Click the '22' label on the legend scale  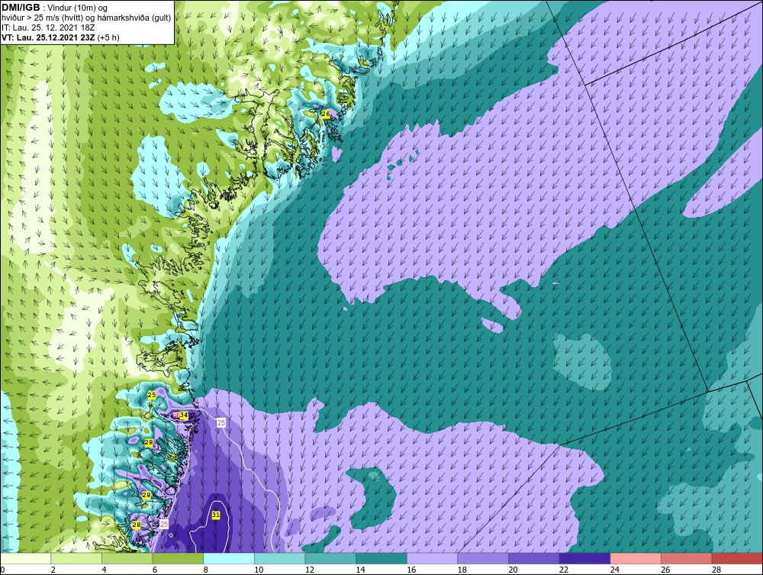coord(564,570)
